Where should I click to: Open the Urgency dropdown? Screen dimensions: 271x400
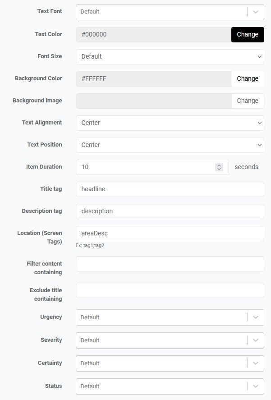pyautogui.click(x=170, y=317)
